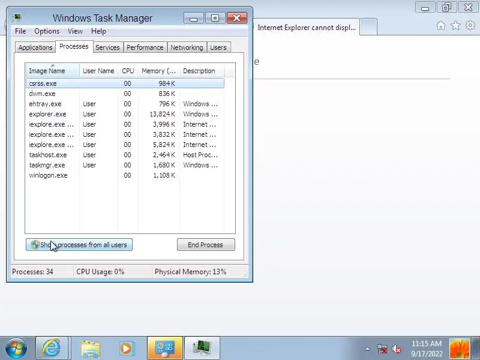Screen dimensions: 480x360
Task: Click Show processes from all users button
Action: [79, 245]
